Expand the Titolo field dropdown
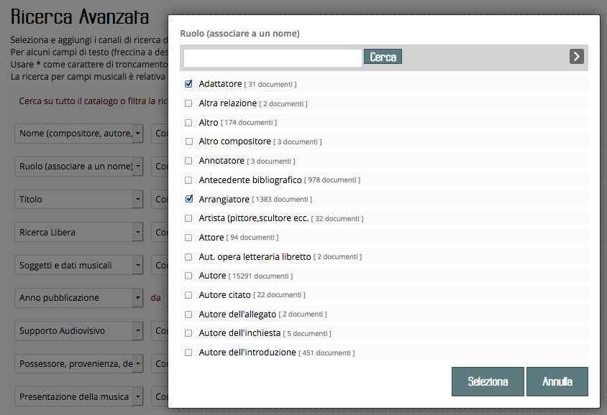 pos(138,200)
